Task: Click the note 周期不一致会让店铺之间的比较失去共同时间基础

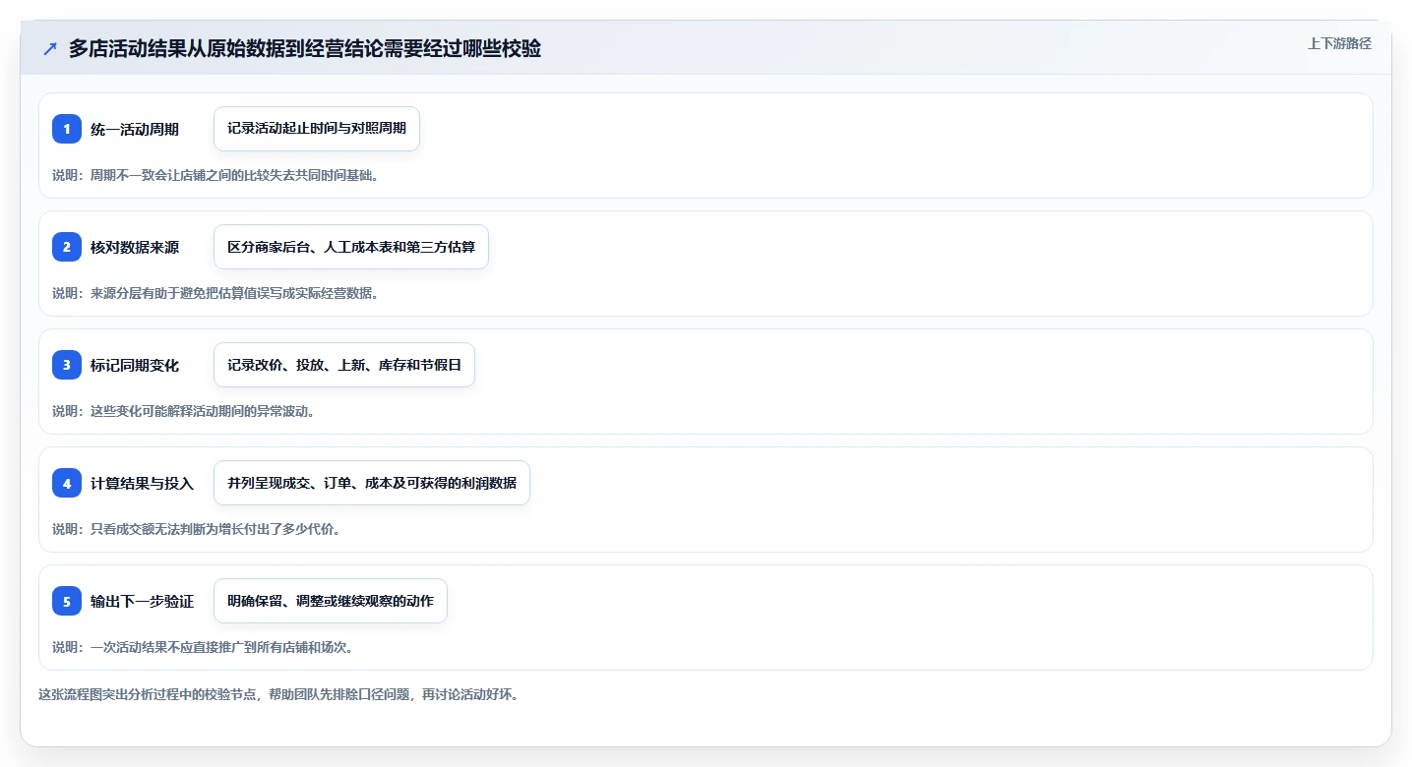Action: [x=215, y=175]
